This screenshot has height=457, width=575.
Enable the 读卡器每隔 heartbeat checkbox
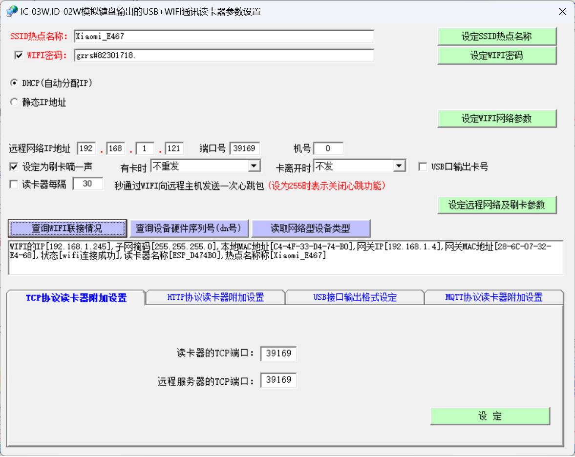(14, 185)
